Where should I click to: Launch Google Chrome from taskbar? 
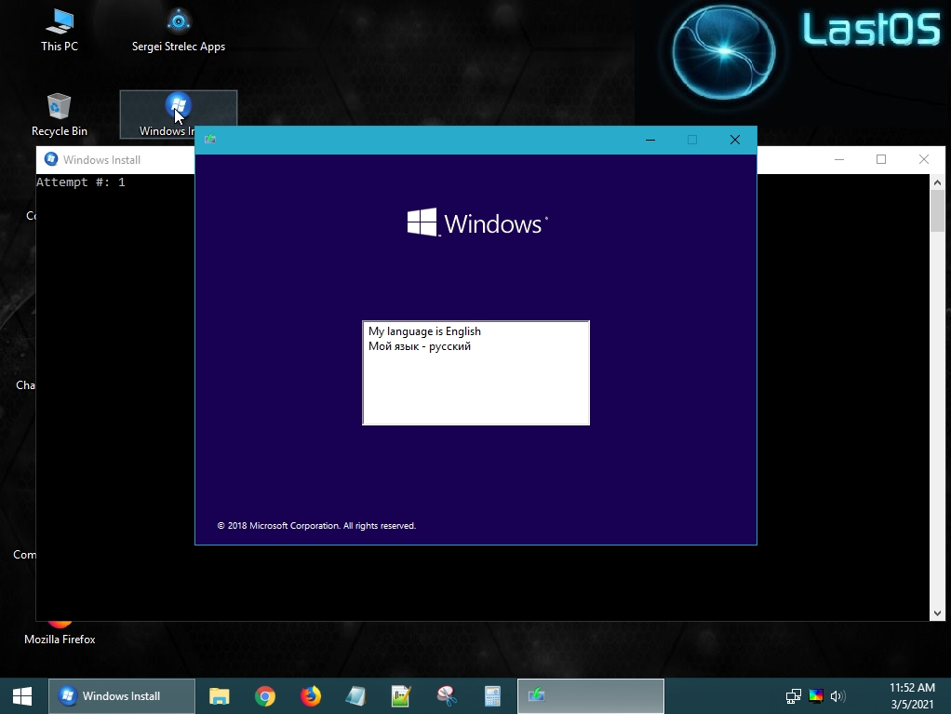pyautogui.click(x=265, y=695)
